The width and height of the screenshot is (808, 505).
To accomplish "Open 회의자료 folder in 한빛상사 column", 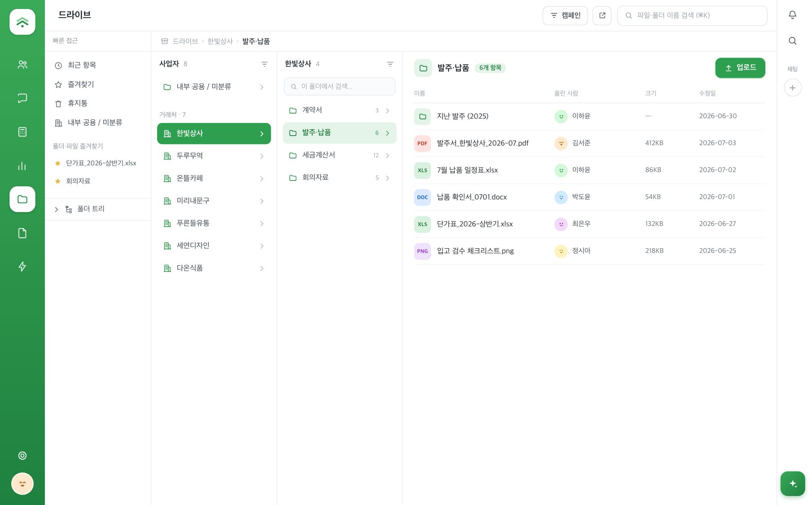I will (x=339, y=178).
